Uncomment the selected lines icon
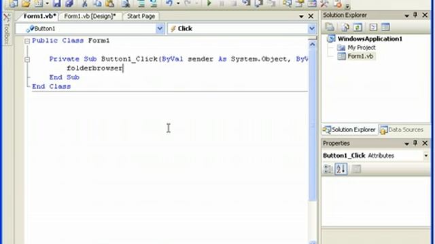This screenshot has width=435, height=244. [154, 3]
